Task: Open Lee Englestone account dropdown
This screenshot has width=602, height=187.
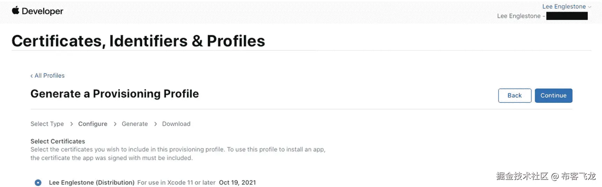Action: [x=564, y=7]
